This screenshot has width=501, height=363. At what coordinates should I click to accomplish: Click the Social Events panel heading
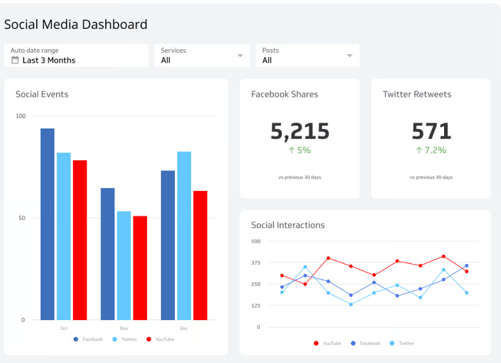(x=42, y=94)
